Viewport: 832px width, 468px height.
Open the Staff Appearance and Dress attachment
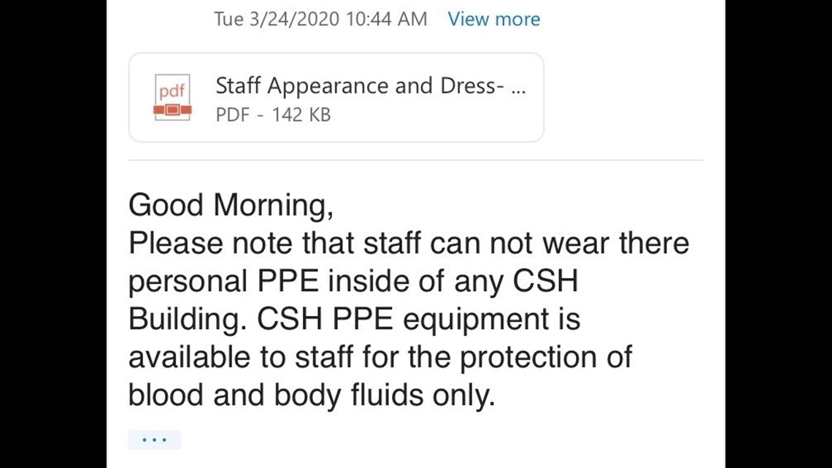pyautogui.click(x=336, y=98)
